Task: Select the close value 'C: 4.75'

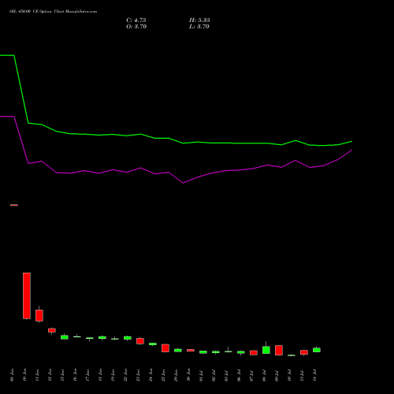Action: tap(136, 20)
